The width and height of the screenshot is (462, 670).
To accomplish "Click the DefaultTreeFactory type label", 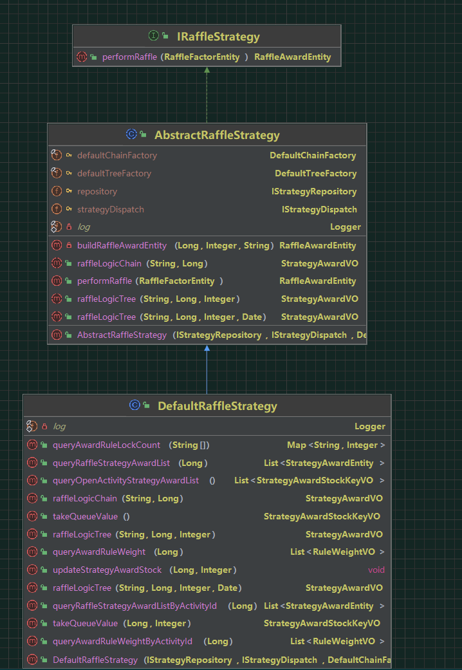I will [x=315, y=174].
